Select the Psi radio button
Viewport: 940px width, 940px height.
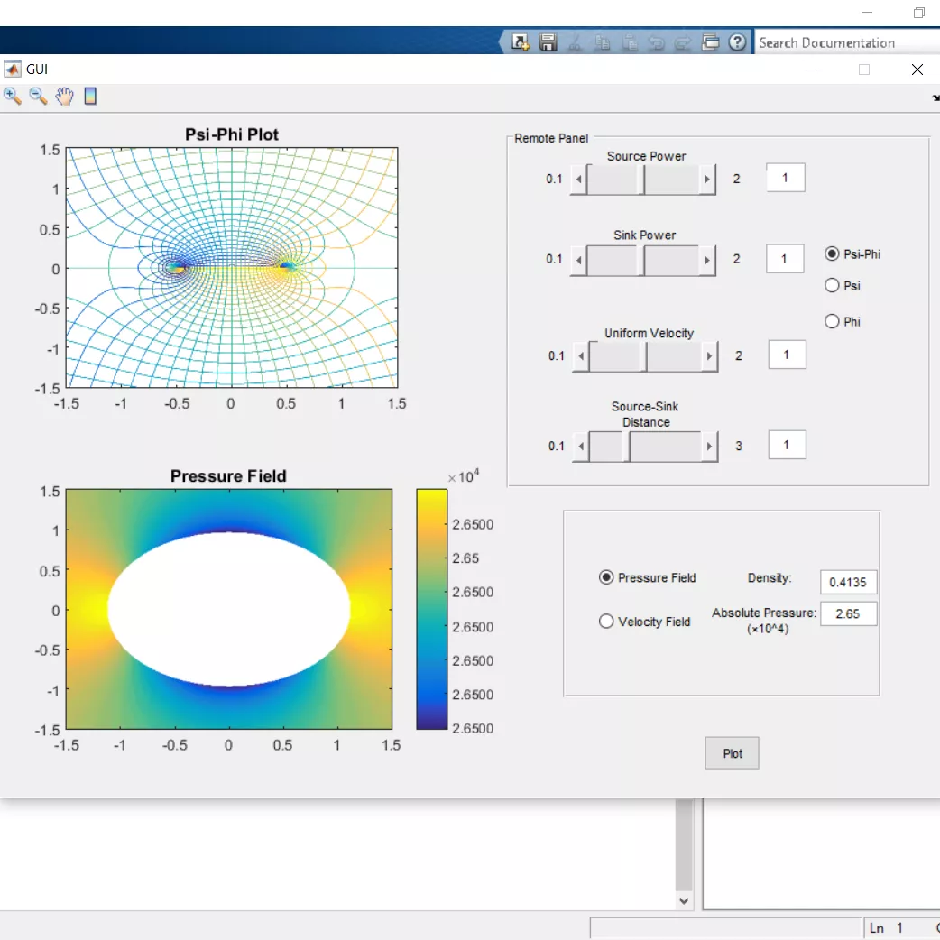point(832,285)
